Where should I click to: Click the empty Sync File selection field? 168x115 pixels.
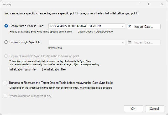point(87,42)
